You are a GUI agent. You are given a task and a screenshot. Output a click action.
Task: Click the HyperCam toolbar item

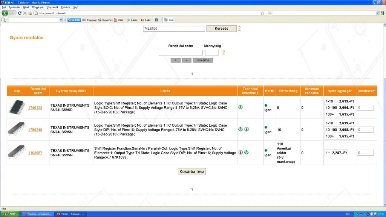click(106, 20)
